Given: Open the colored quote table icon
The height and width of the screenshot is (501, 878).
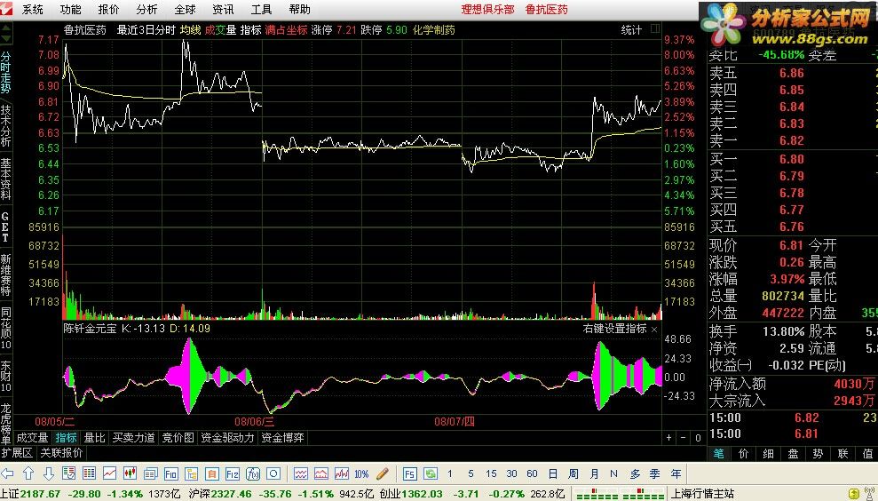Looking at the screenshot, I should (x=89, y=473).
